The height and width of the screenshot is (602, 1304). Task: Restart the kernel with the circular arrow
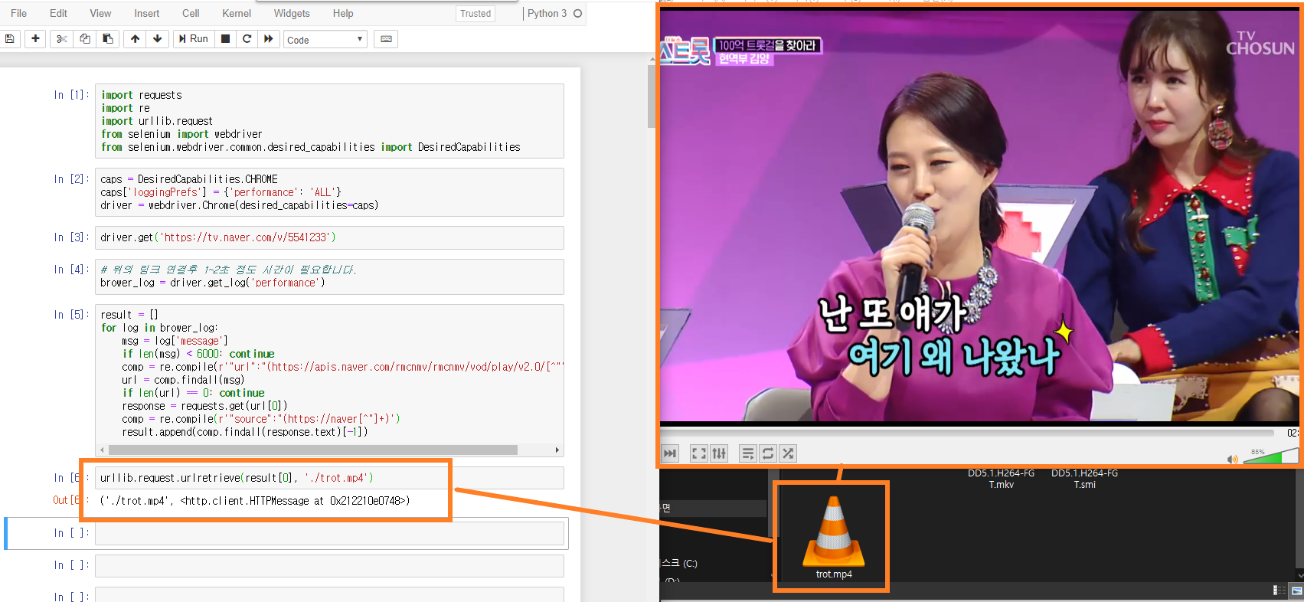(x=247, y=39)
